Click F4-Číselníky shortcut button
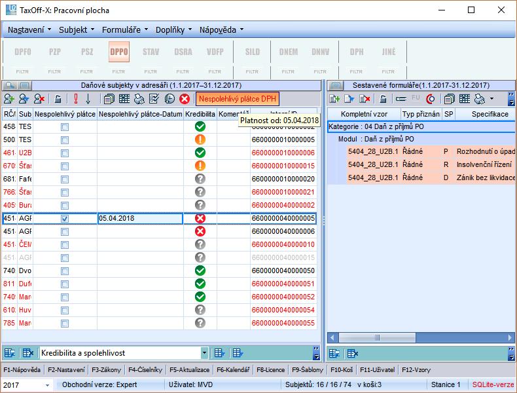Image resolution: width=517 pixels, height=393 pixels. [145, 370]
